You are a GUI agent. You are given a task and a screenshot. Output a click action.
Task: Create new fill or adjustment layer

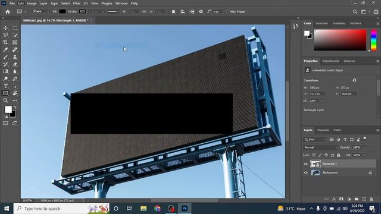coord(349,199)
